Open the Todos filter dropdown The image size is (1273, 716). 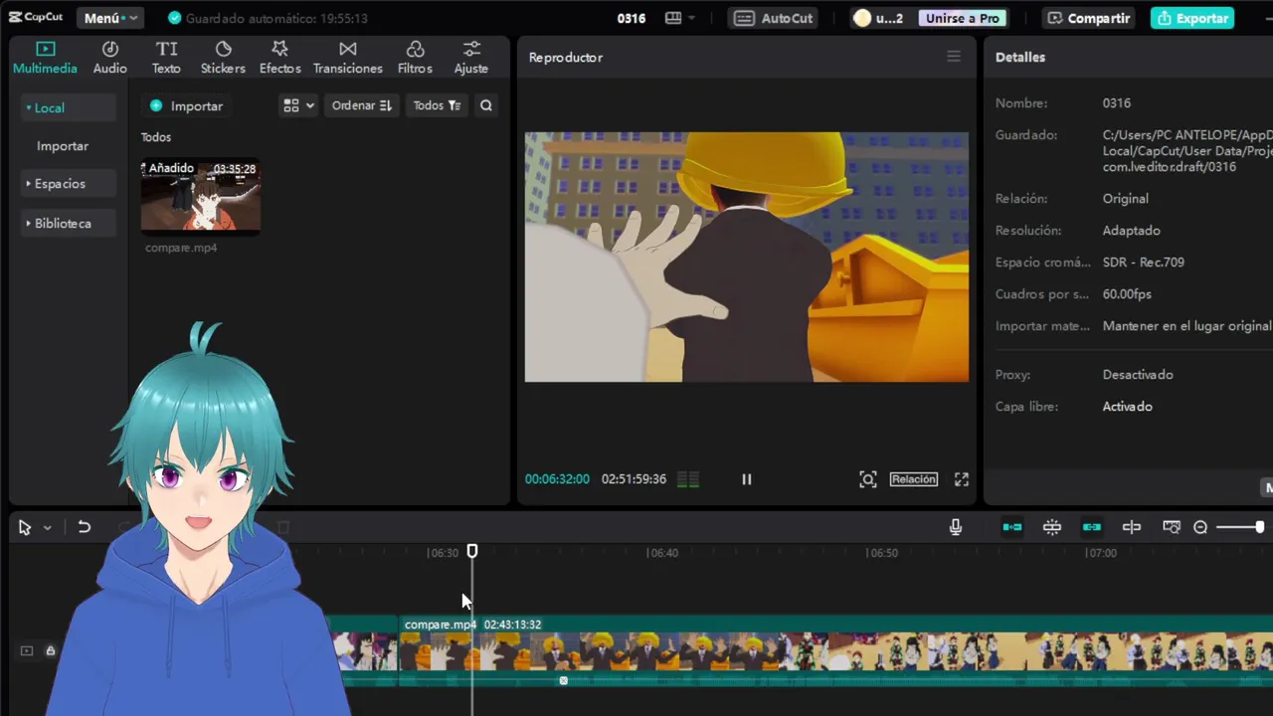coord(437,105)
